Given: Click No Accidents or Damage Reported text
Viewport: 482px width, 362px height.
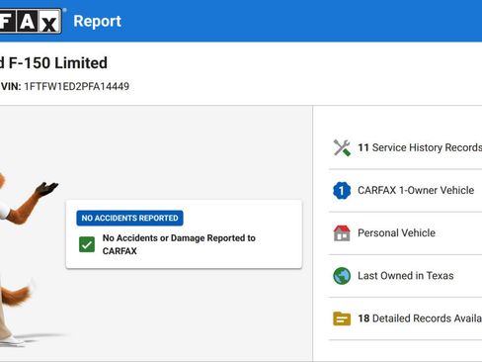Looking at the screenshot, I should (179, 244).
